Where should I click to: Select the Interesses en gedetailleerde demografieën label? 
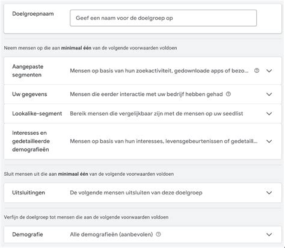coord(31,141)
